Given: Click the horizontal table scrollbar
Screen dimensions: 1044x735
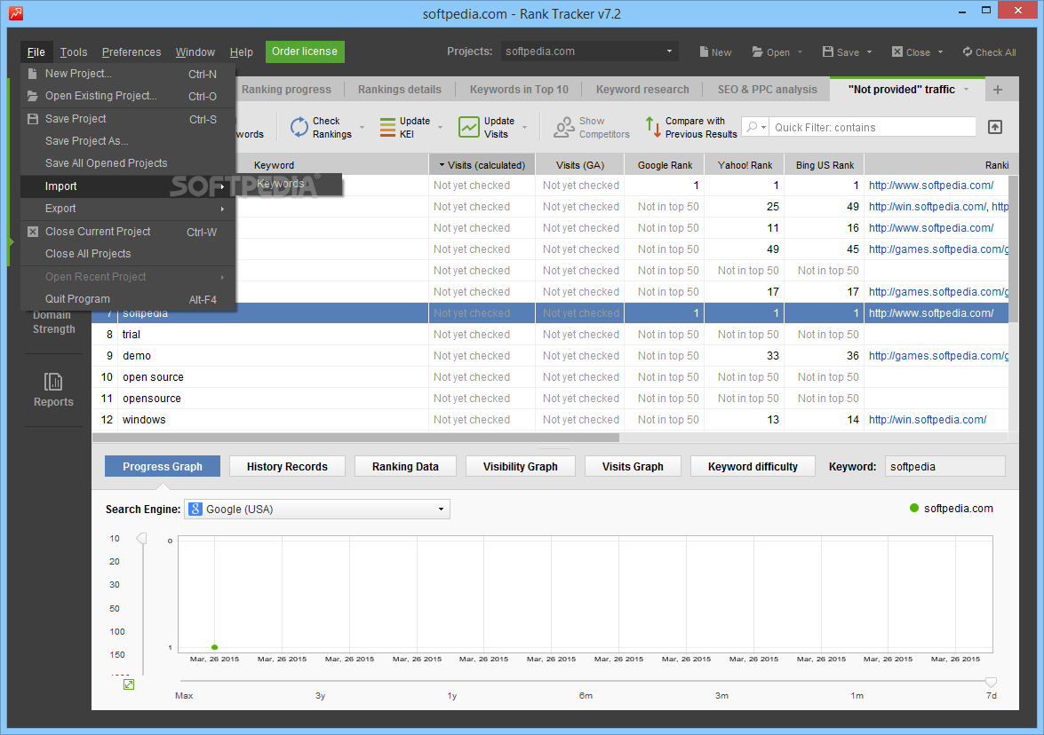Looking at the screenshot, I should (355, 438).
